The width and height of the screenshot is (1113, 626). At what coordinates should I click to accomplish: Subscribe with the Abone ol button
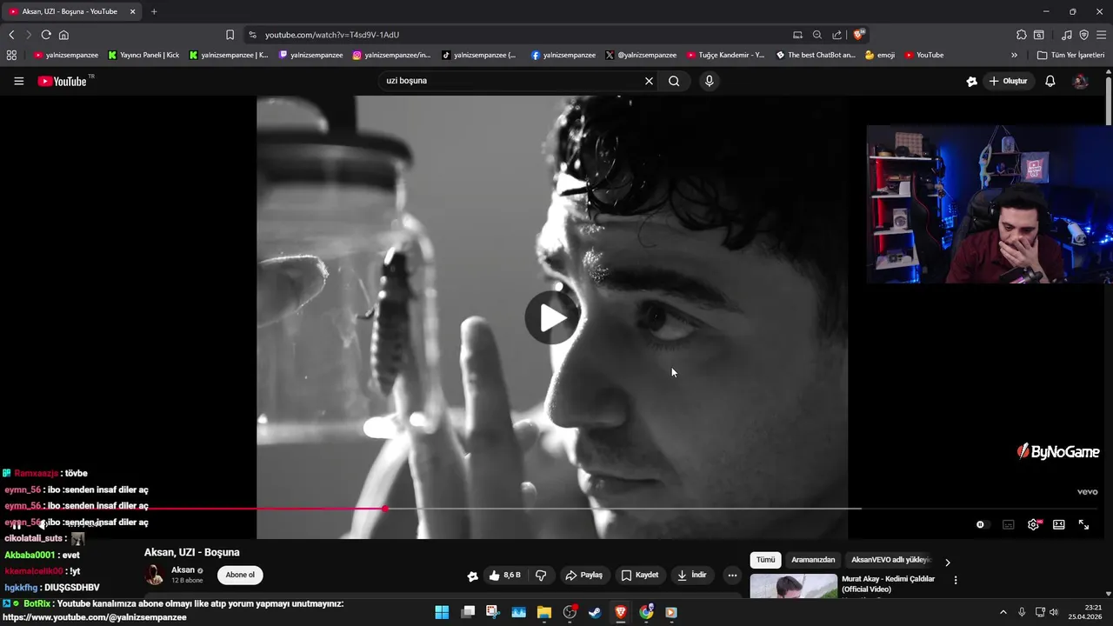coord(240,575)
